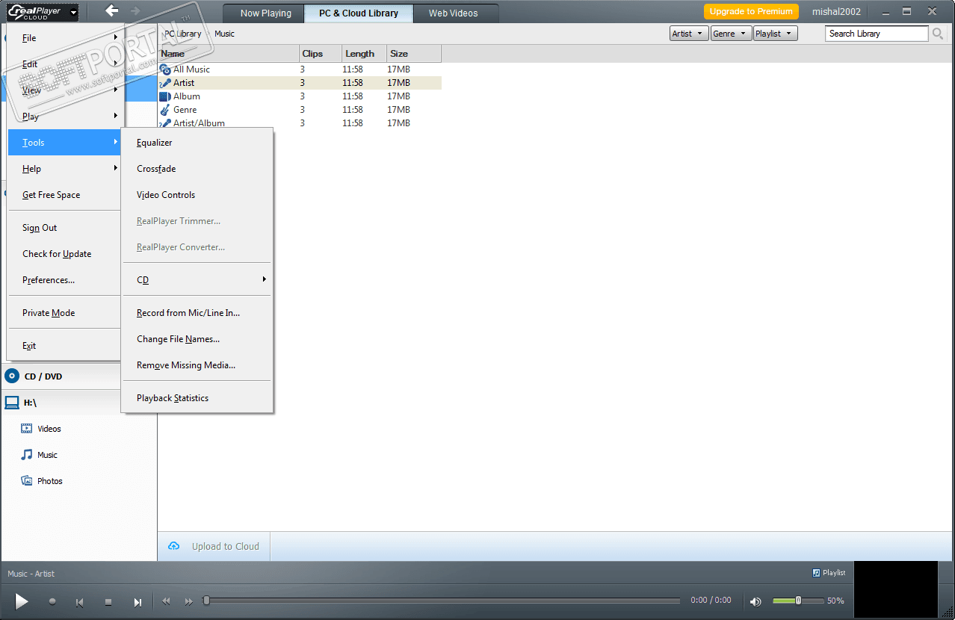The width and height of the screenshot is (955, 620).
Task: Open Playback Statistics
Action: (197, 398)
